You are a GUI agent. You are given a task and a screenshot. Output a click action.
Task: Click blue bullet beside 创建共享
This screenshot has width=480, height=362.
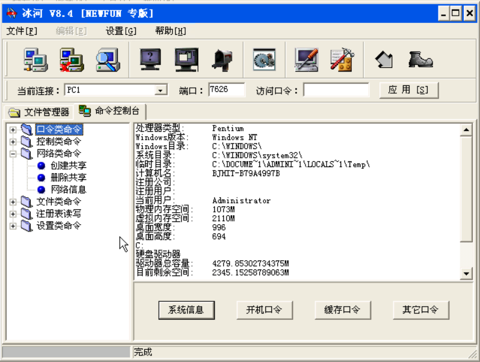(x=42, y=165)
